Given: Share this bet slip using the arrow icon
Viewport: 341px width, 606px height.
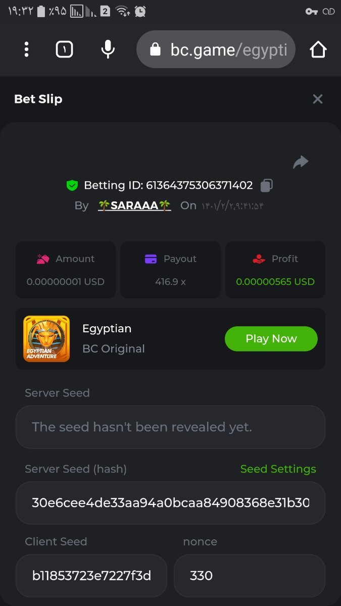Looking at the screenshot, I should (x=301, y=162).
